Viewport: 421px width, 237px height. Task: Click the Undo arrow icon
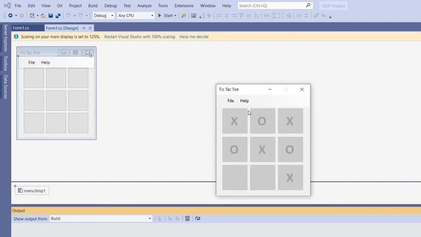[68, 16]
